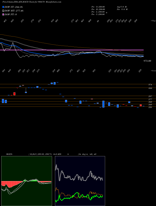Click the 'Avg V: 0 M' volume text
156x206 pixels.
tap(122, 7)
